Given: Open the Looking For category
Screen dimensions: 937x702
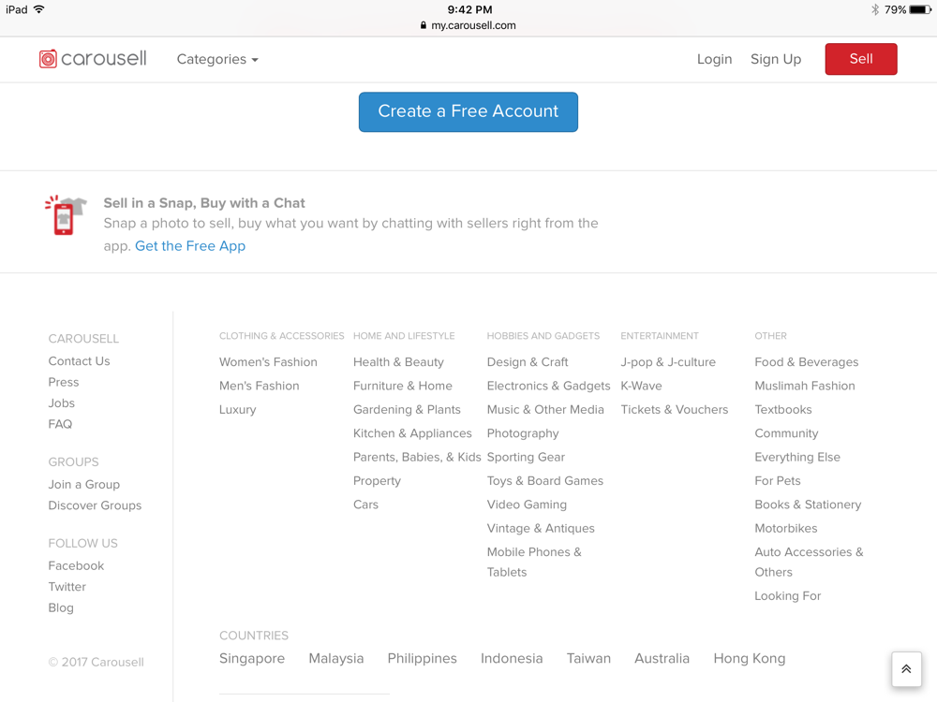Looking at the screenshot, I should coord(788,595).
